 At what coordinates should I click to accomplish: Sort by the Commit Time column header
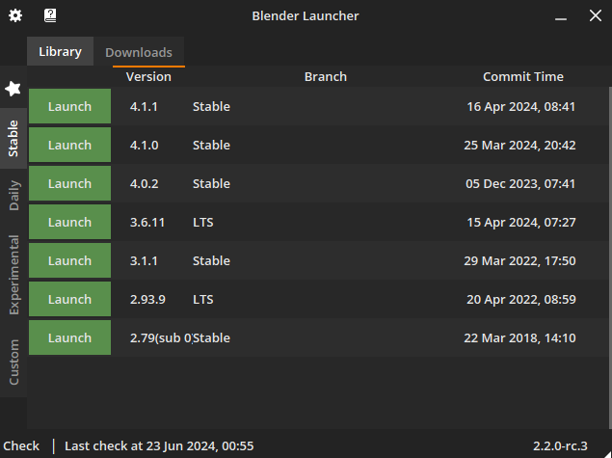pyautogui.click(x=523, y=76)
